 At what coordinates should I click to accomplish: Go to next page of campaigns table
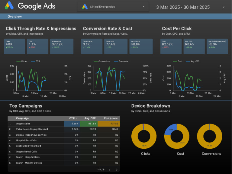pyautogui.click(x=117, y=170)
